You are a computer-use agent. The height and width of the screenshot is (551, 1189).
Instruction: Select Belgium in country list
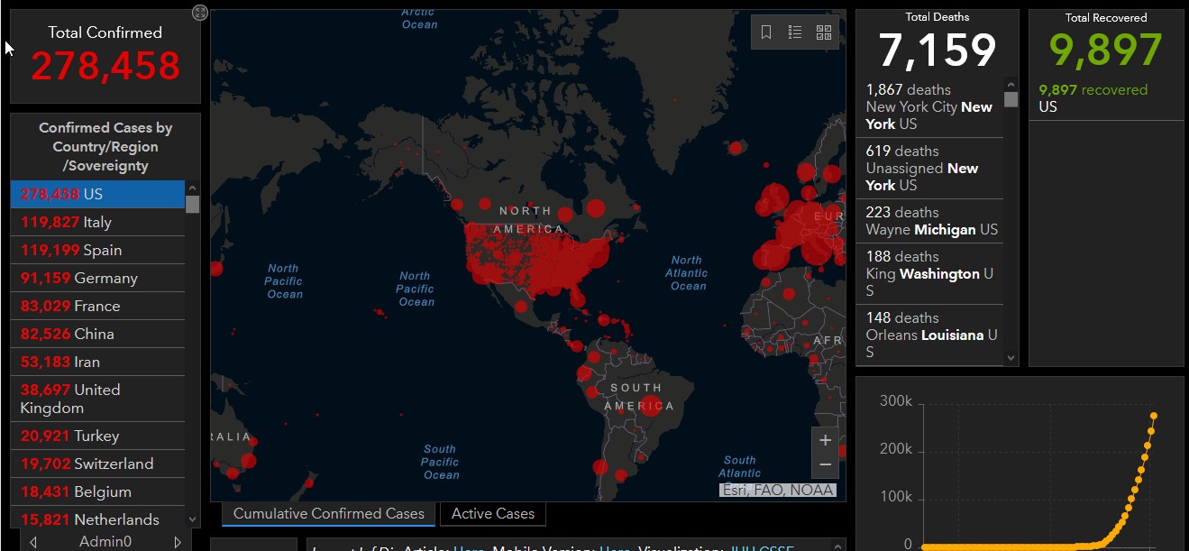pyautogui.click(x=97, y=491)
